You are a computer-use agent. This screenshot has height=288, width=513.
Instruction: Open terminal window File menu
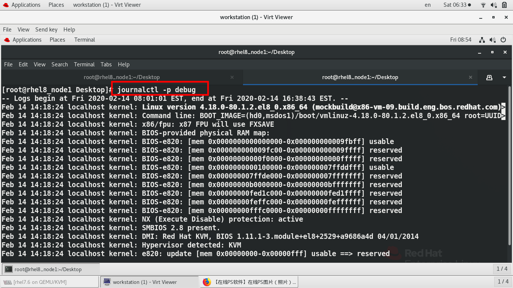pos(8,64)
